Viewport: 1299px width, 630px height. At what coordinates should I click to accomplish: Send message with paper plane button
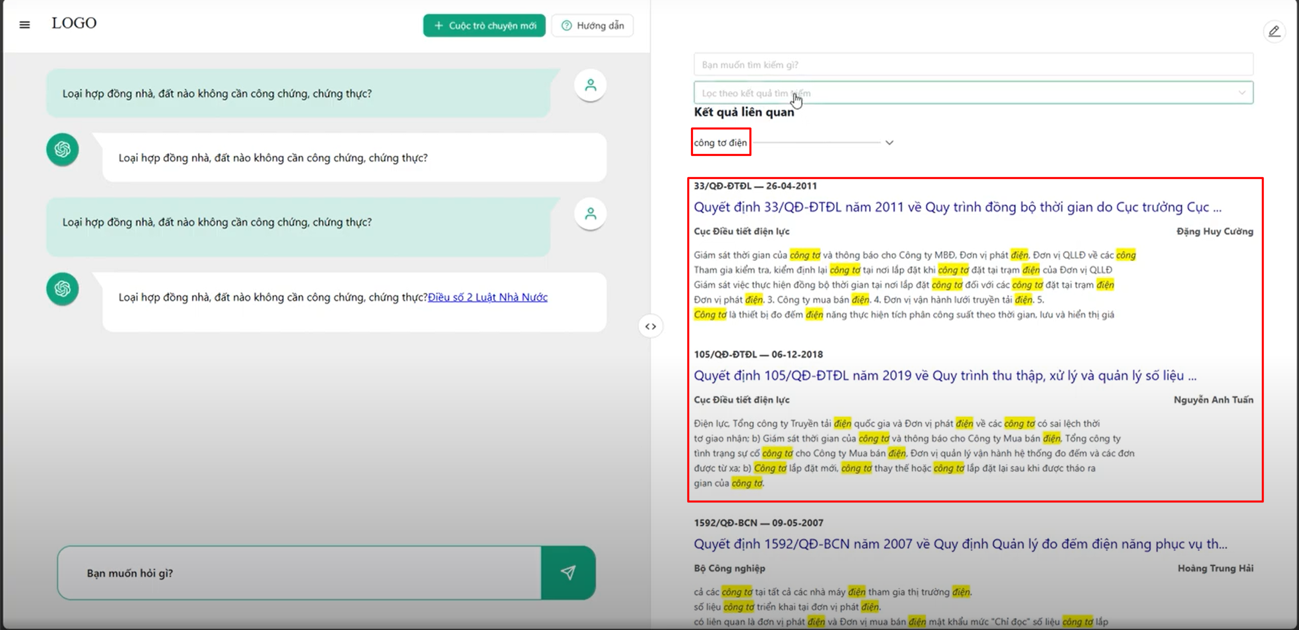point(568,573)
